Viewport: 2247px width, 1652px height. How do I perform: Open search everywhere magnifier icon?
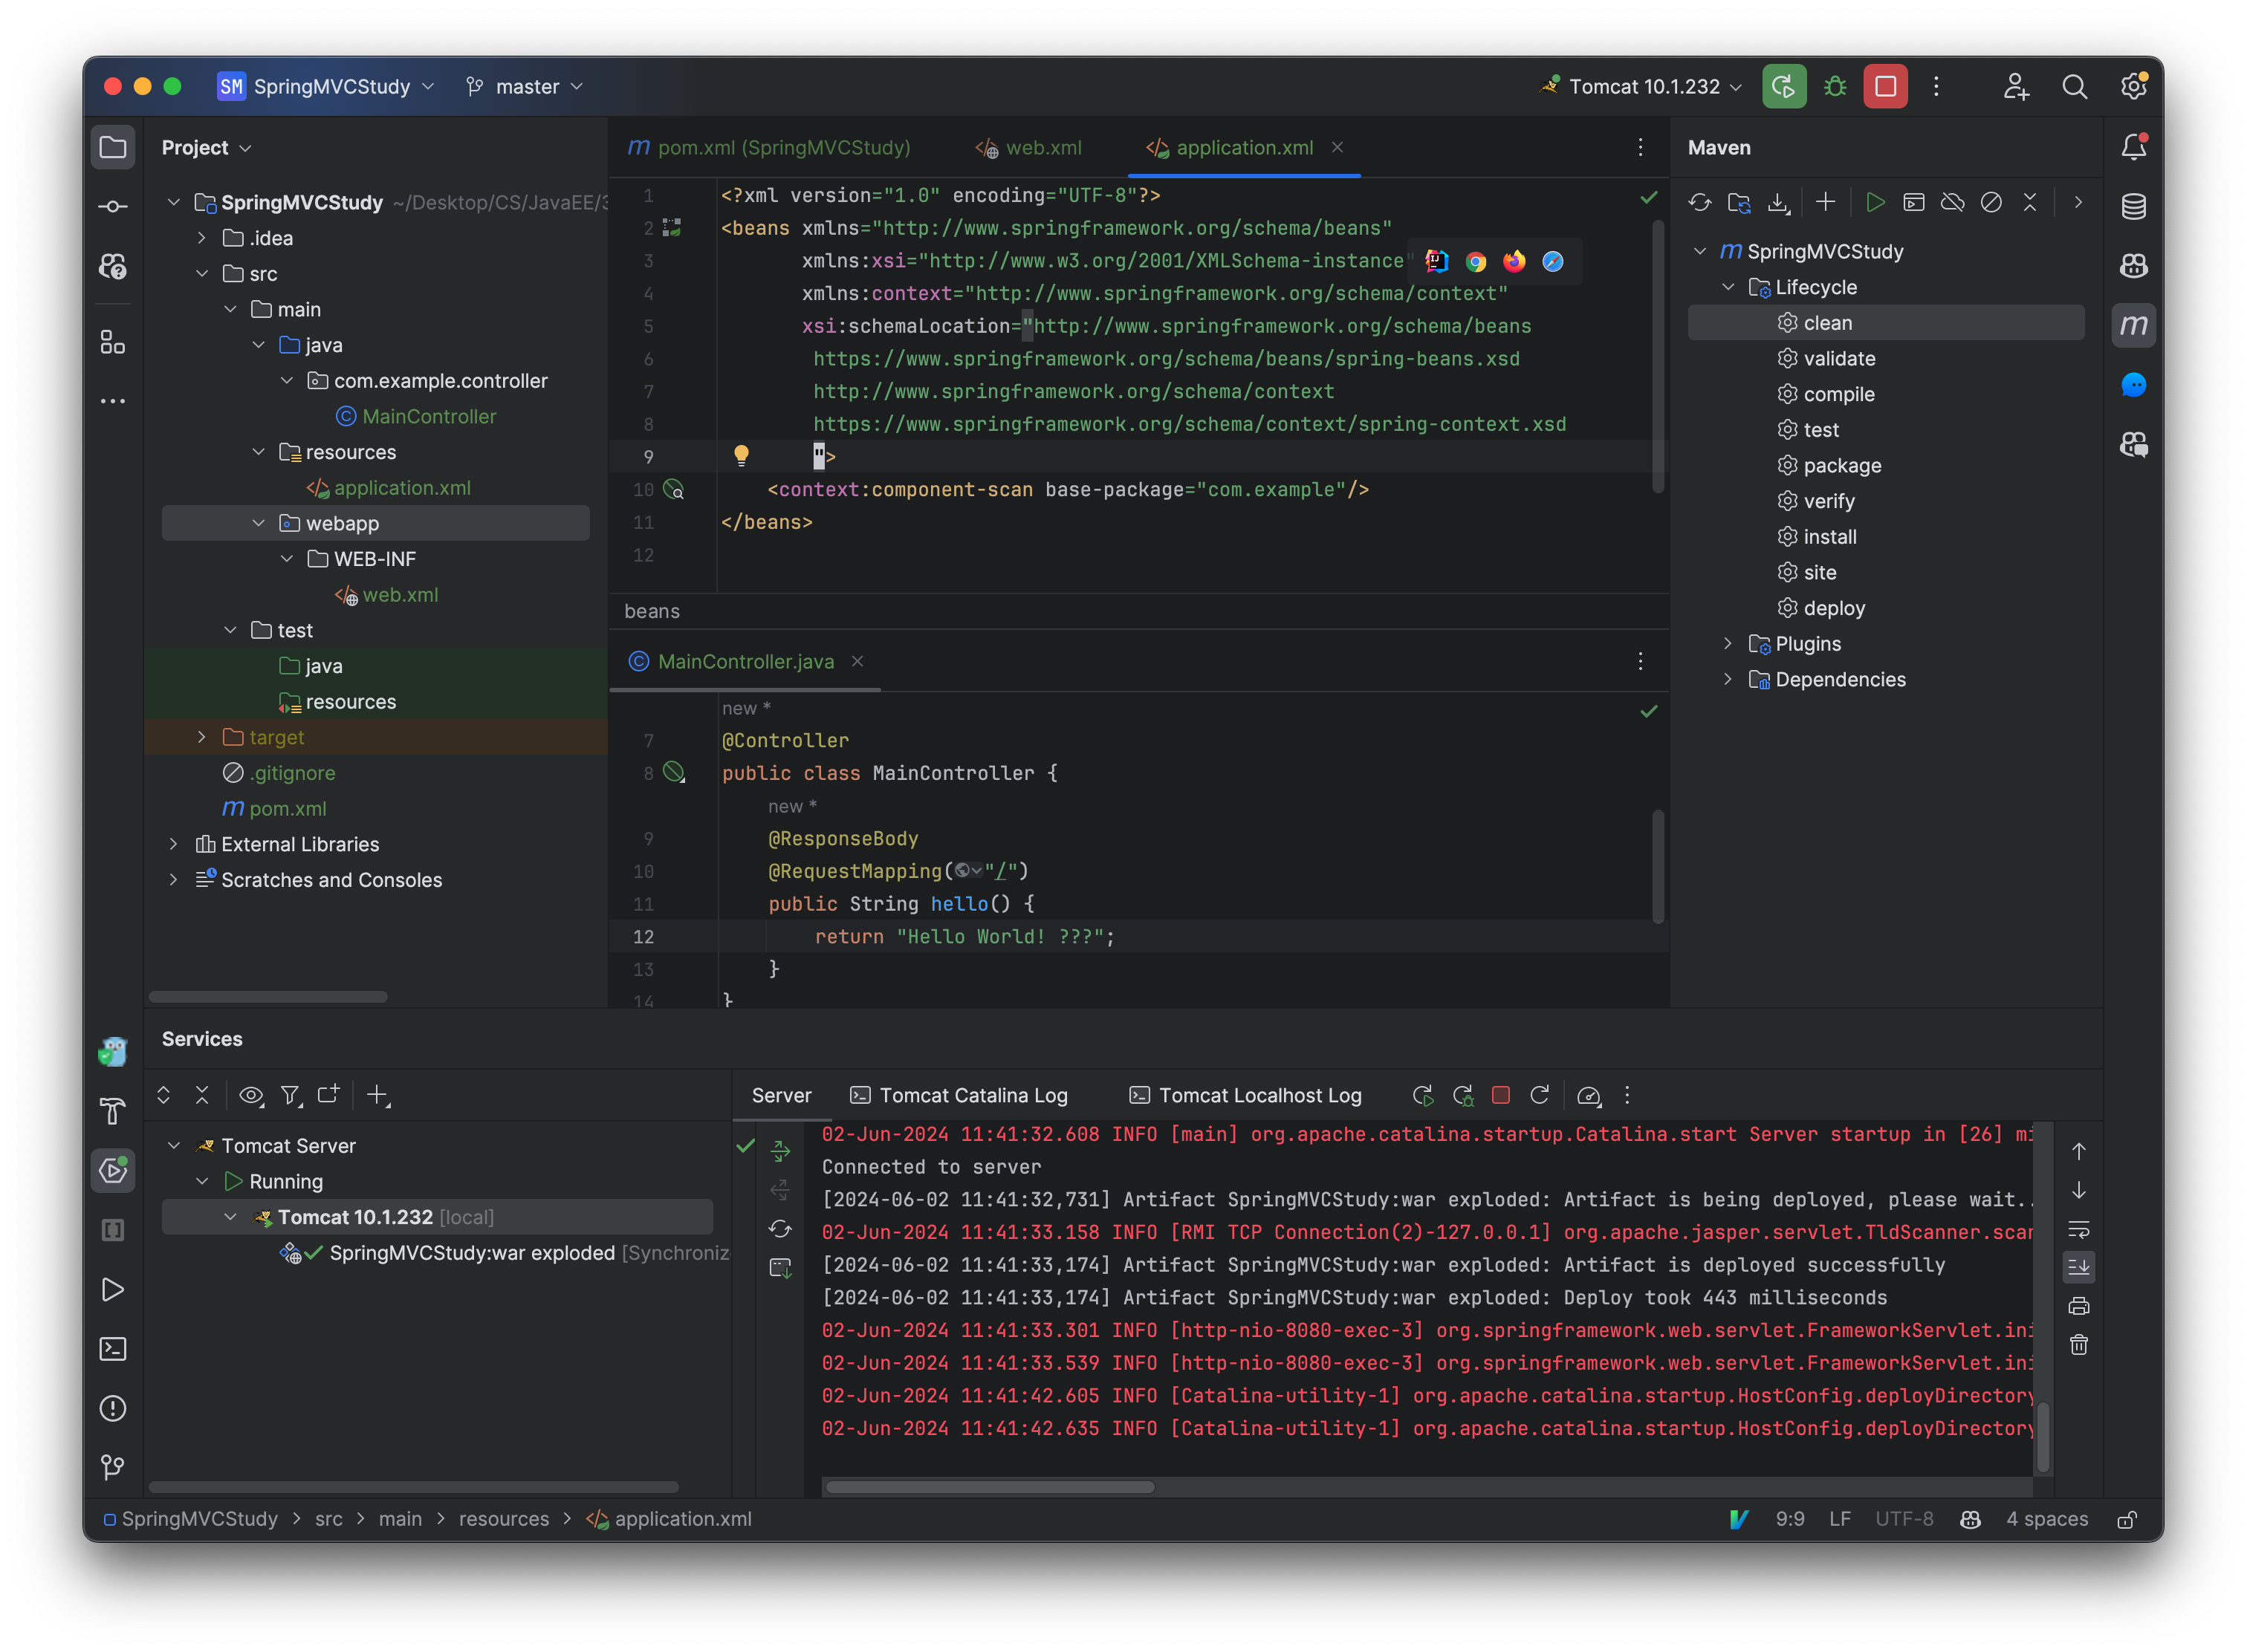[x=2075, y=86]
